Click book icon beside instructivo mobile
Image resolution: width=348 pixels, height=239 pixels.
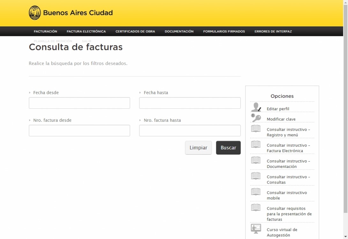256,192
